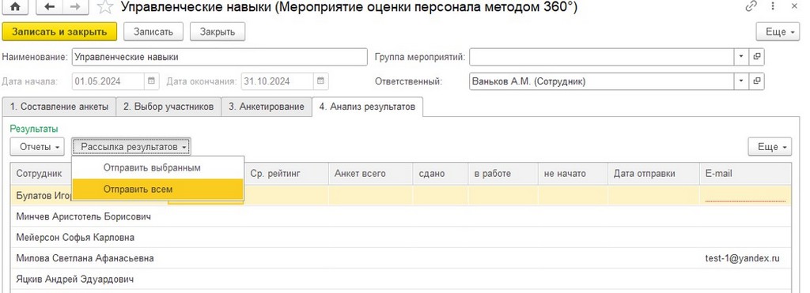Screen dimensions: 810x293
Task: Select row Минчев Аристотель Борисович
Action: click(401, 216)
